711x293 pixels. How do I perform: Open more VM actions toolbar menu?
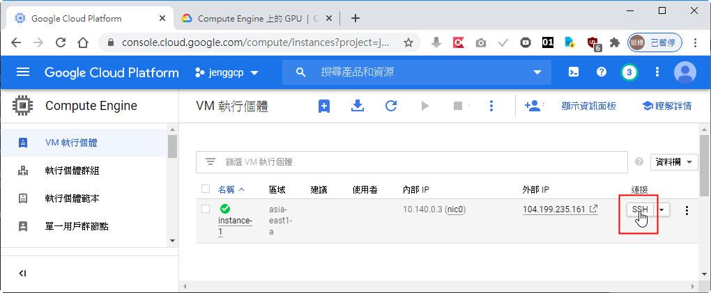pos(491,106)
